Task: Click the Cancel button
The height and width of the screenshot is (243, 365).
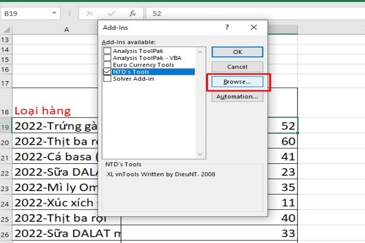Action: pos(237,67)
